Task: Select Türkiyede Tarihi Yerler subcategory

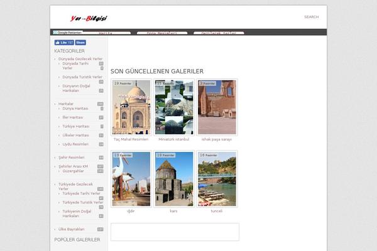Action: point(82,193)
